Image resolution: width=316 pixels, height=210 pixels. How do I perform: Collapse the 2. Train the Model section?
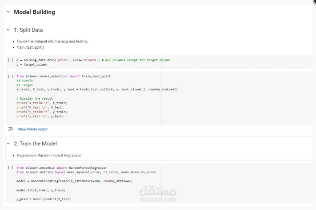coord(8,144)
